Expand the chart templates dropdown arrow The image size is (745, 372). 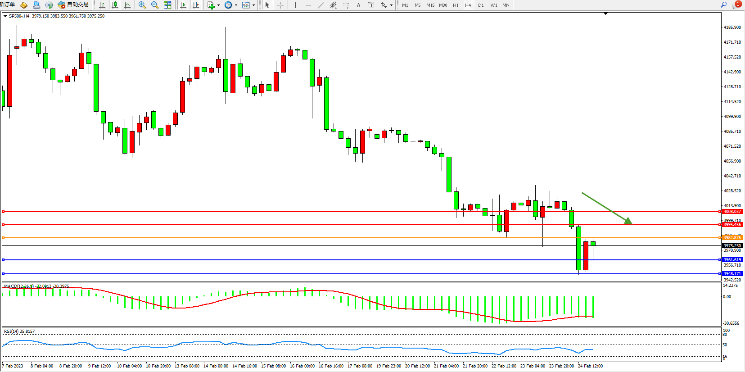(254, 5)
